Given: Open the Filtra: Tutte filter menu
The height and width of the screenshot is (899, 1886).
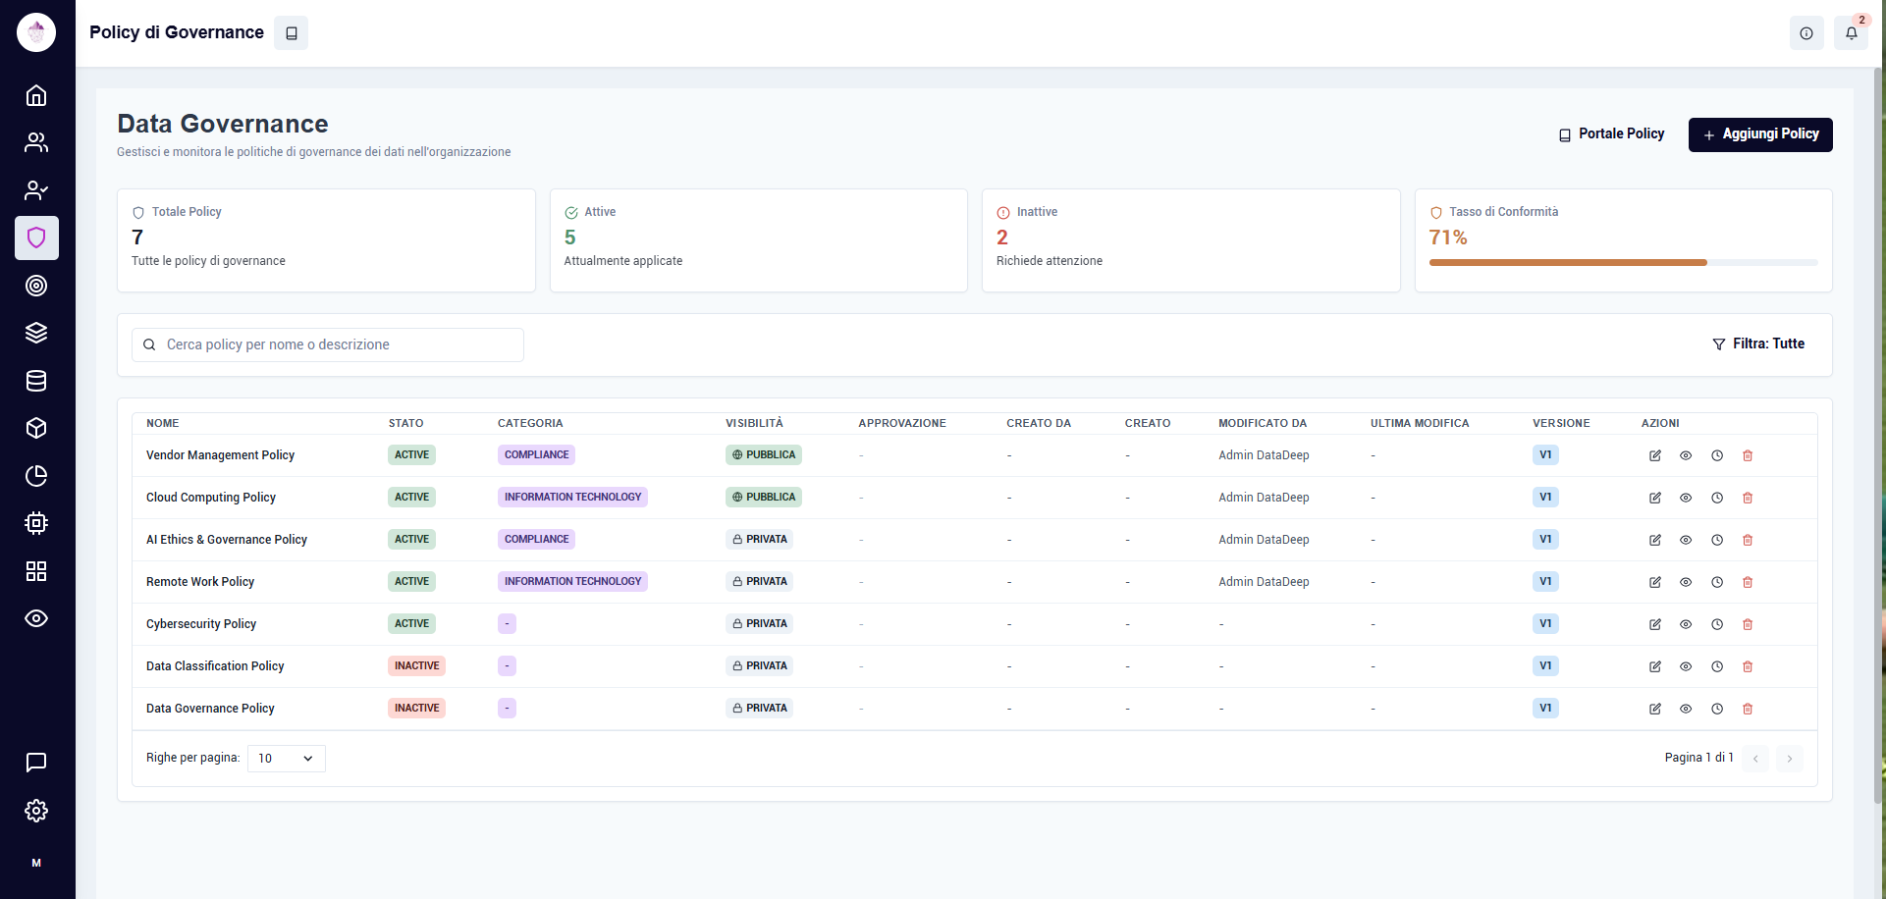Looking at the screenshot, I should [x=1759, y=344].
